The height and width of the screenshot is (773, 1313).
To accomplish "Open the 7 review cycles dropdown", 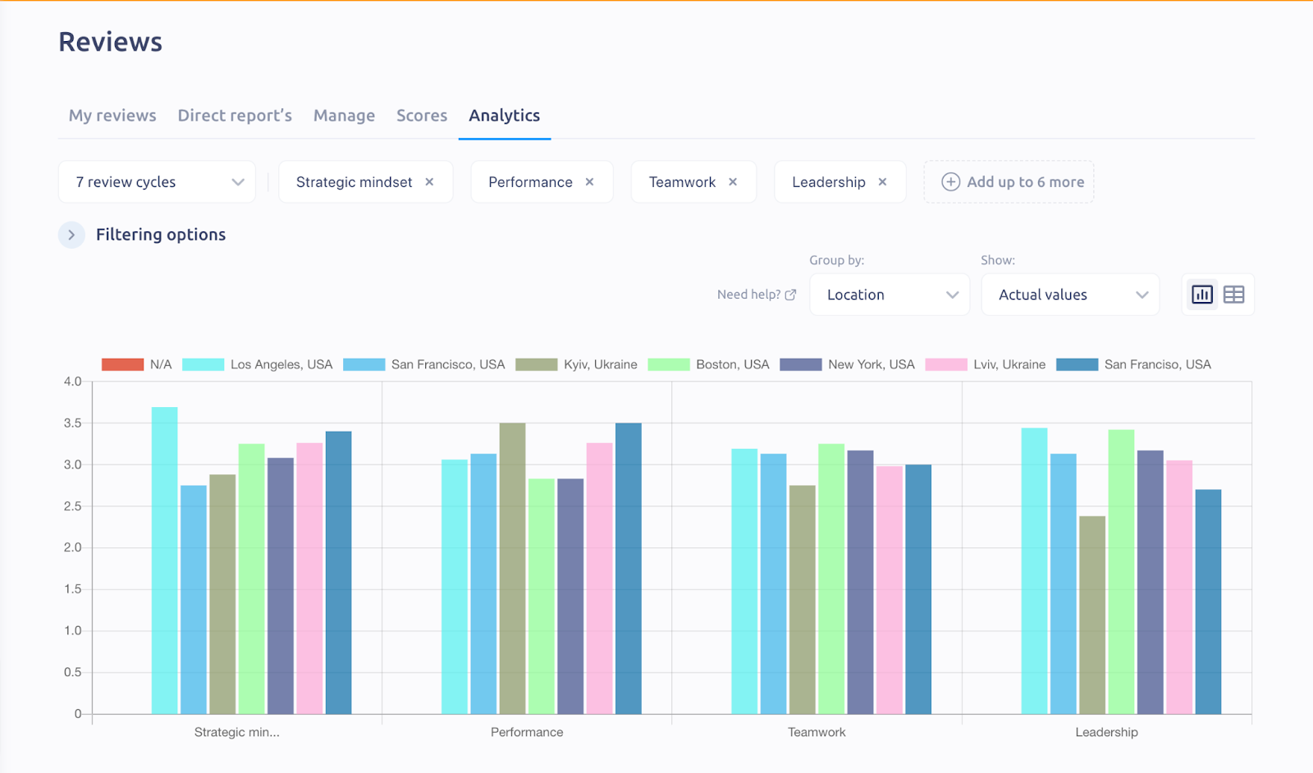I will click(x=156, y=181).
